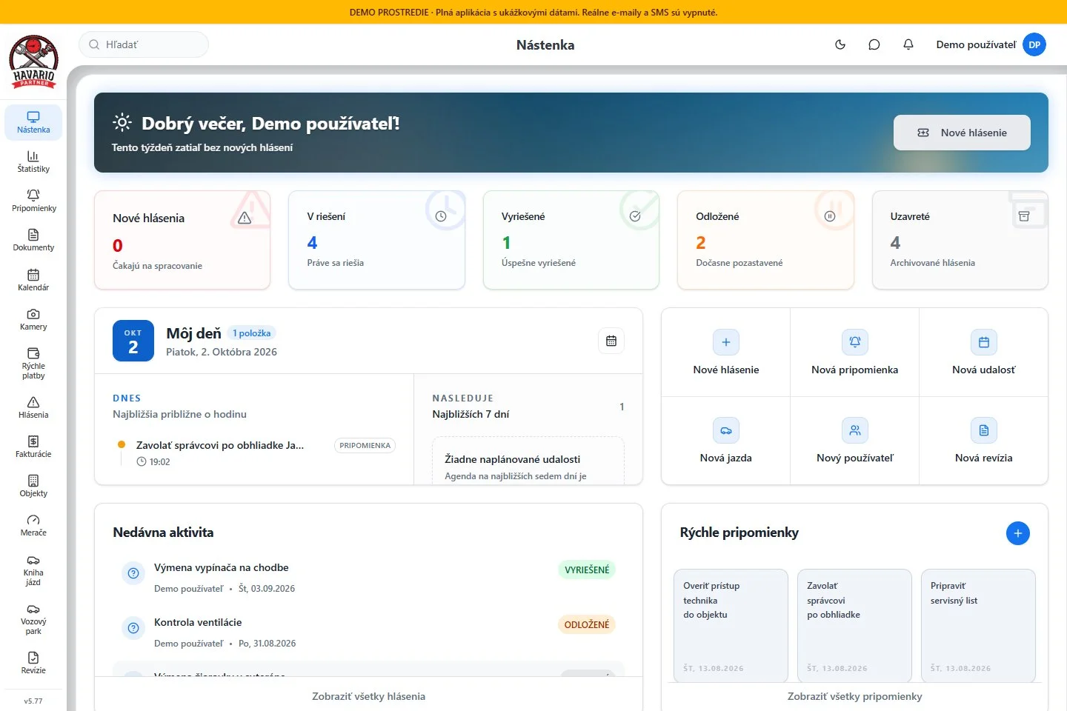1067x711 pixels.
Task: Open the Odložené stat card
Action: 765,240
